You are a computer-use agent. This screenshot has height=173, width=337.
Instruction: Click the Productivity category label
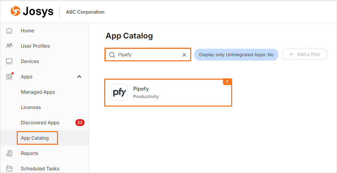click(146, 96)
